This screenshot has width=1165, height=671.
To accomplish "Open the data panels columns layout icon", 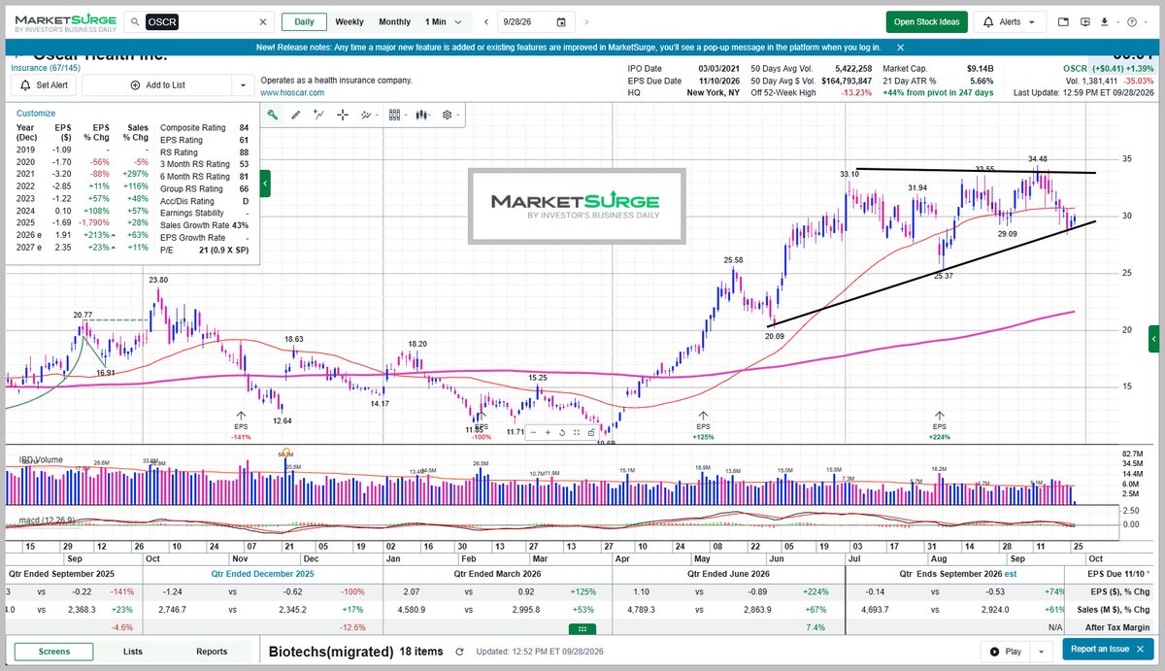I will tap(396, 115).
